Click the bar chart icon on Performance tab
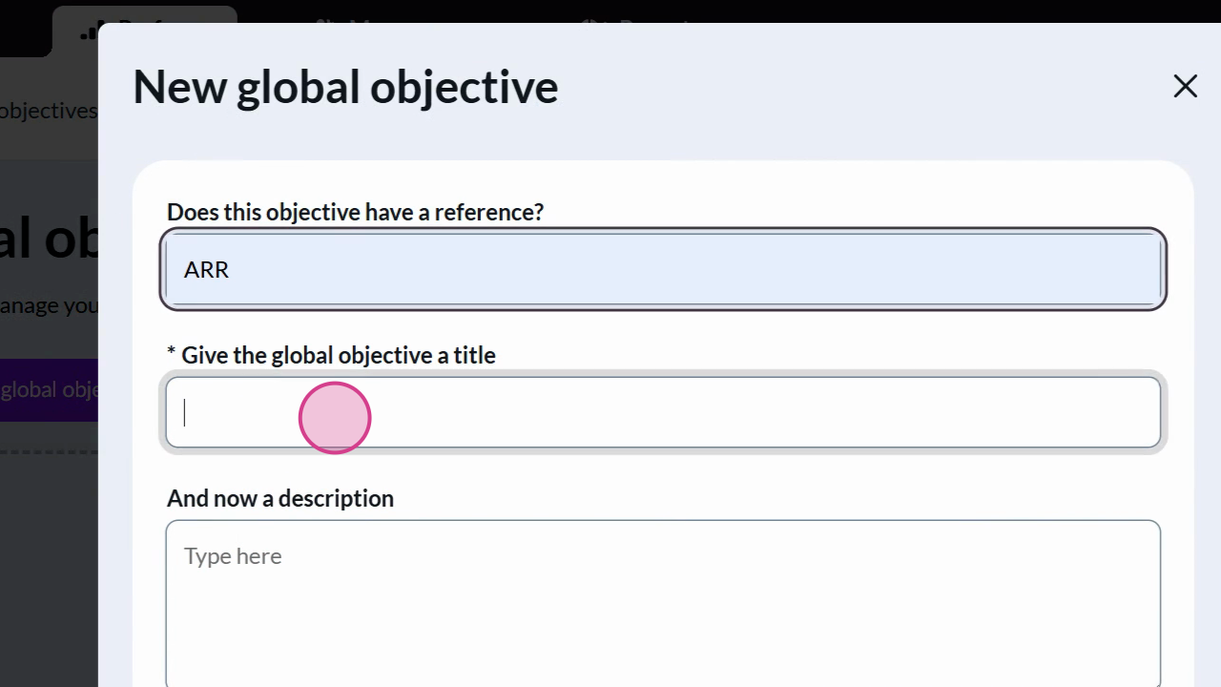This screenshot has height=687, width=1221. click(x=90, y=32)
